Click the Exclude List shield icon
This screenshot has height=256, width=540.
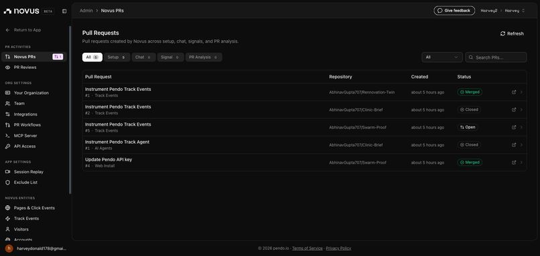(x=7, y=182)
